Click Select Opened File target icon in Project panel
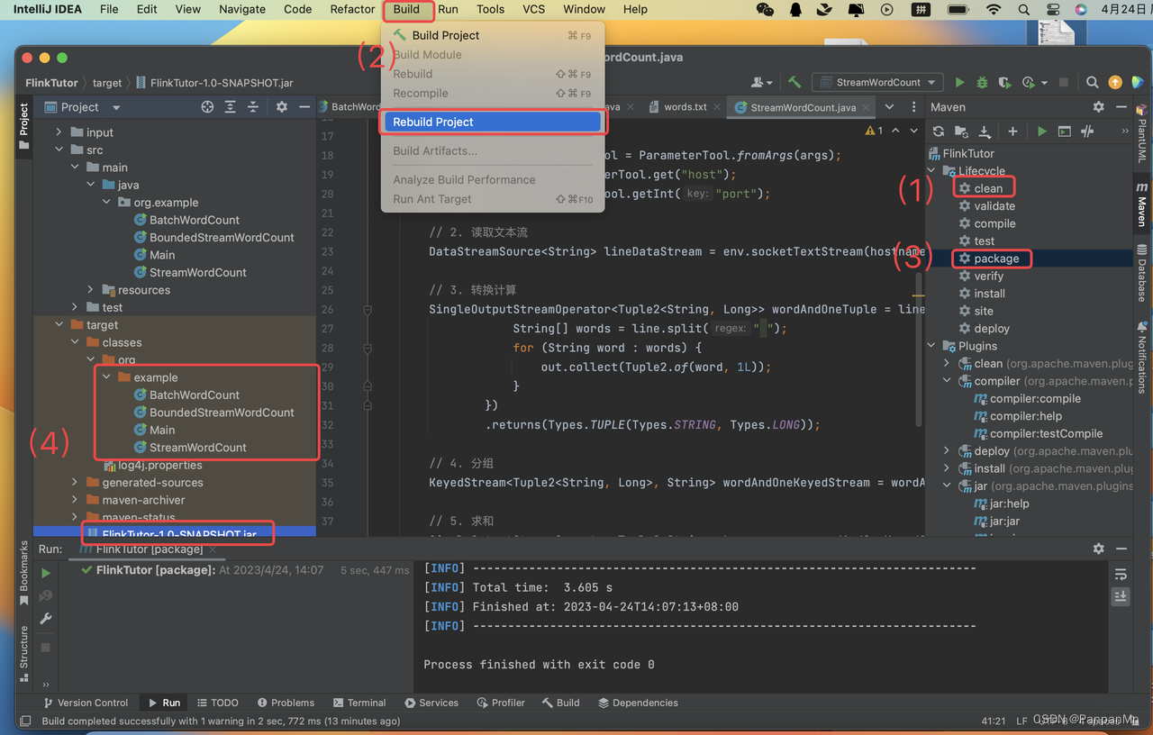The width and height of the screenshot is (1153, 735). [x=207, y=106]
